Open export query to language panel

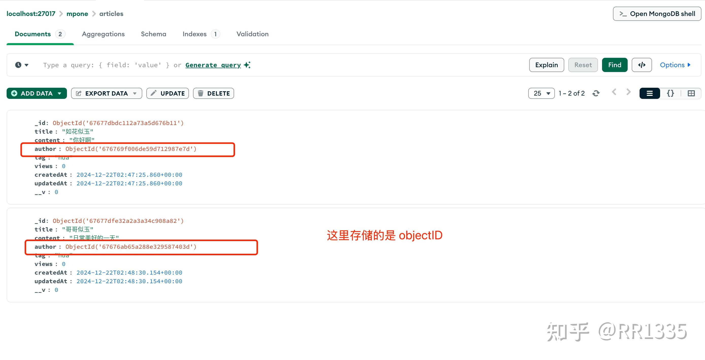point(642,65)
